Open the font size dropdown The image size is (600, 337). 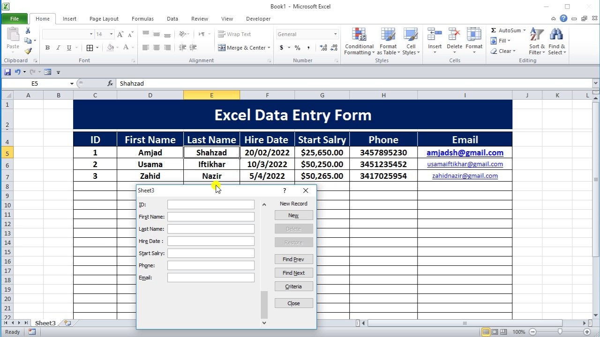[111, 34]
